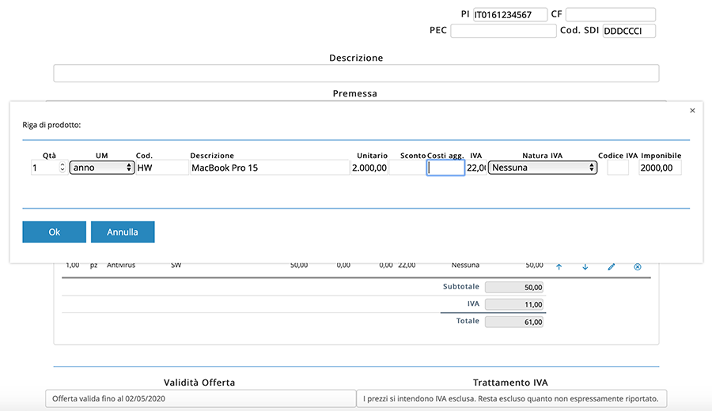Move the Antivirus row down
Viewport: 712px width, 411px height.
click(x=585, y=267)
